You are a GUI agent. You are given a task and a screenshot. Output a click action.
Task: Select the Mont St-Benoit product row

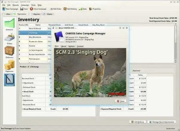click(35, 28)
